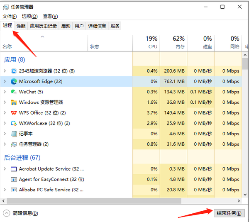Expand the Microsoft Edge (22) group

5,81
